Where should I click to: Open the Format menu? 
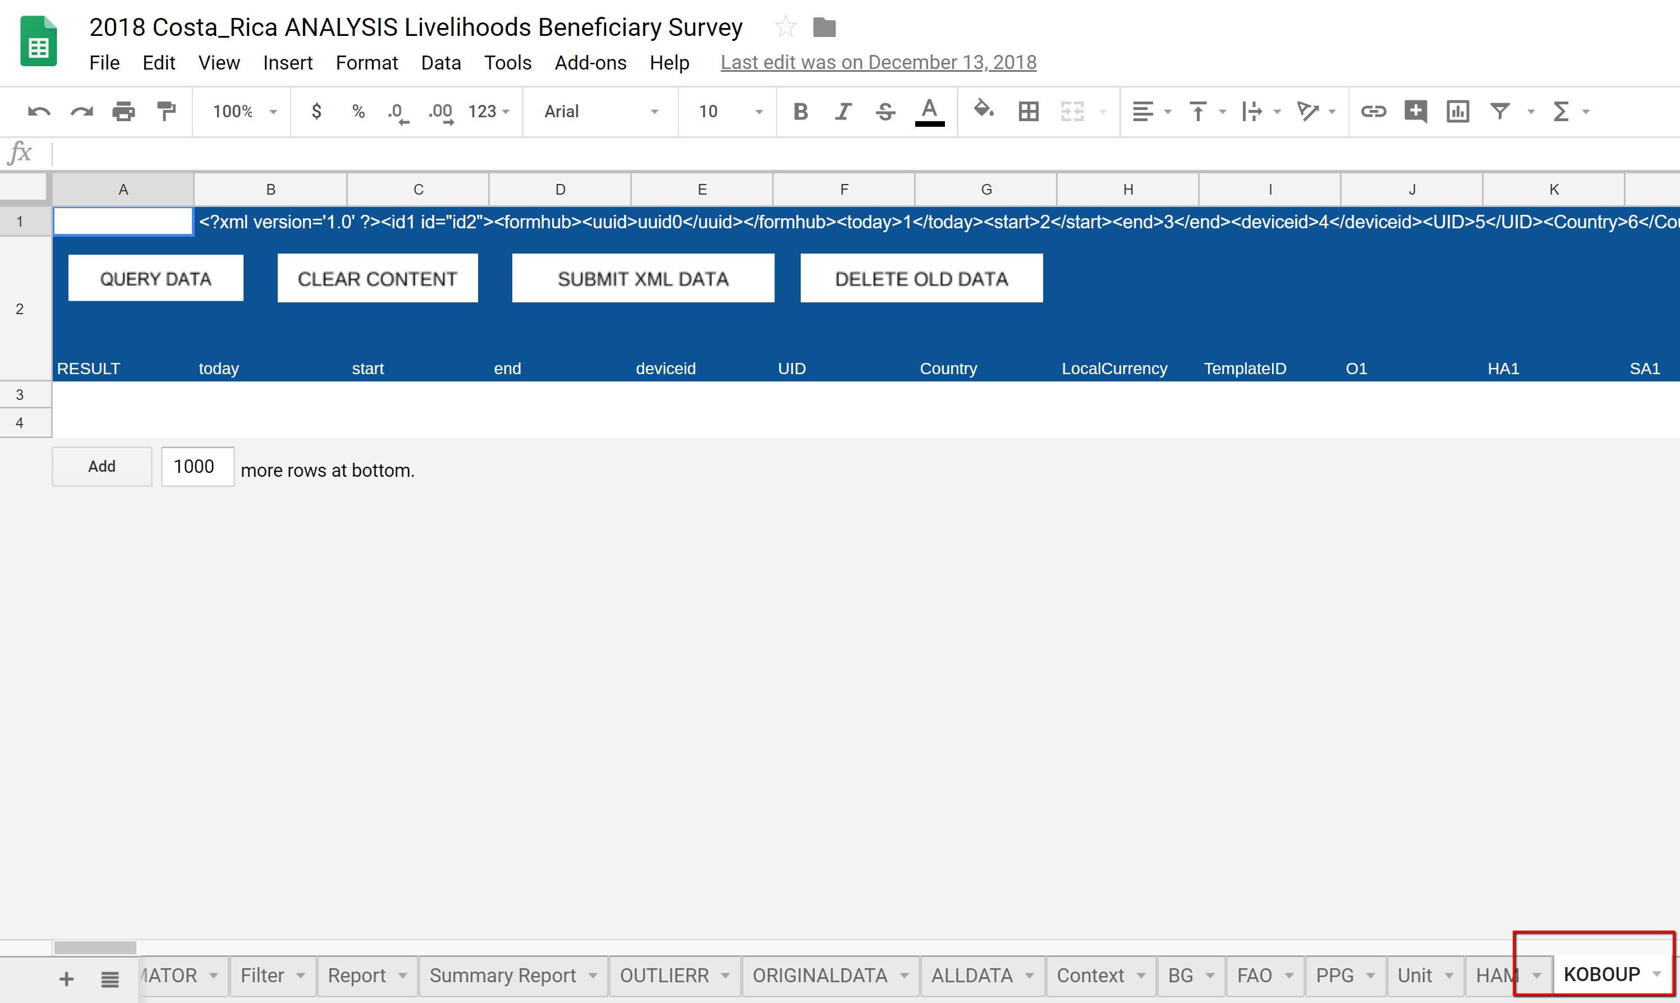tap(366, 63)
